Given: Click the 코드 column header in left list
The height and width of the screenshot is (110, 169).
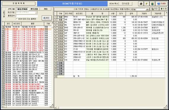Looking at the screenshot, I should point(8,24).
